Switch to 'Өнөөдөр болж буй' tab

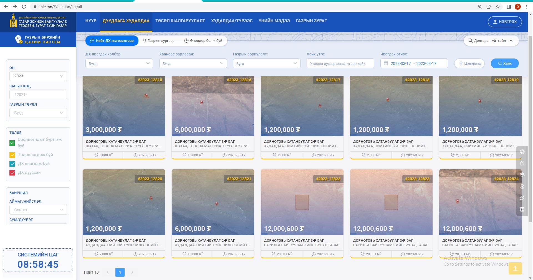203,41
